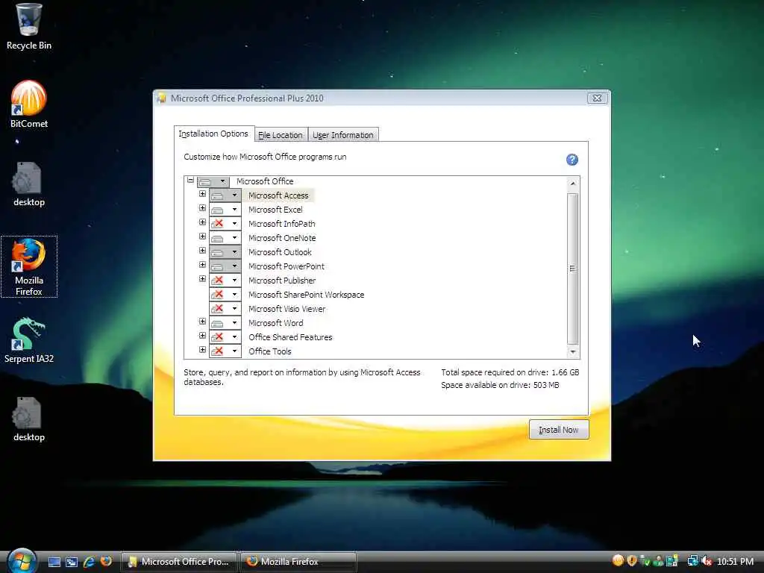Open Microsoft OneNote install option dropdown
764x573 pixels.
click(225, 238)
